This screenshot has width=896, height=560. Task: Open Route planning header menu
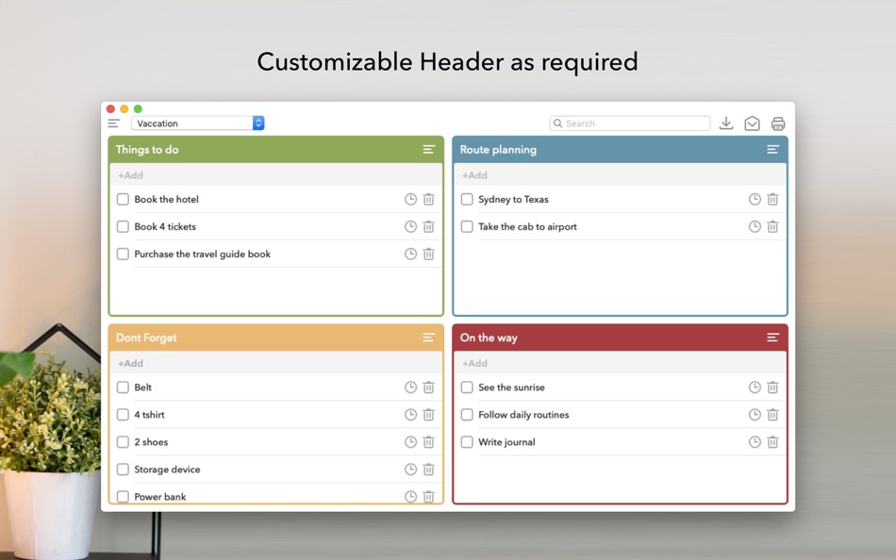point(773,150)
